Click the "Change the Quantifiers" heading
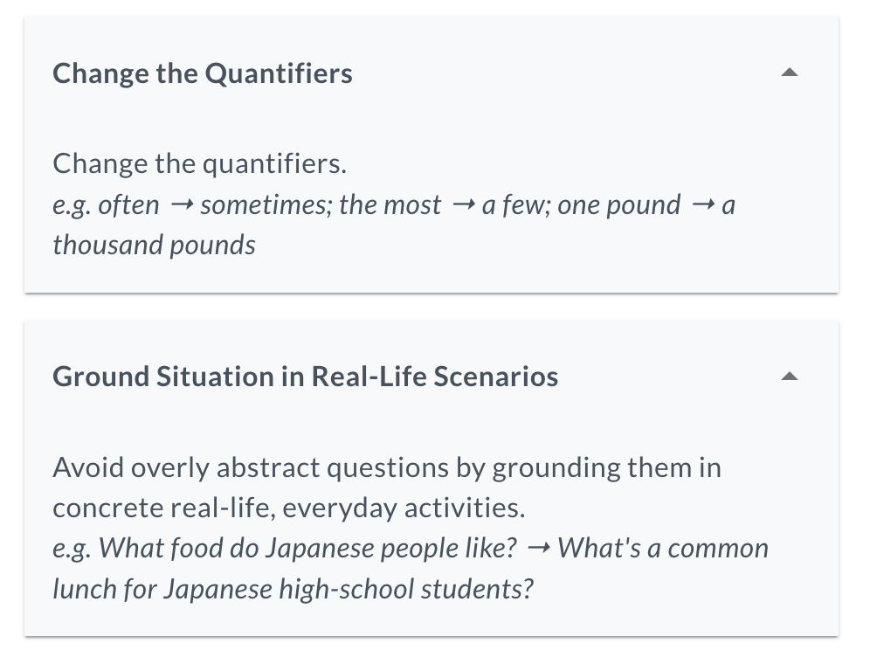This screenshot has height=657, width=870. (203, 73)
